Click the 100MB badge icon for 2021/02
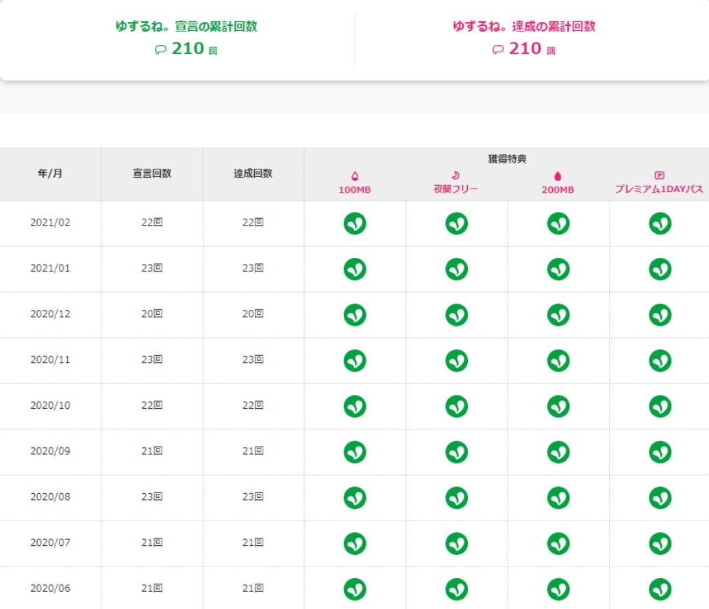This screenshot has width=709, height=609. coord(355,223)
